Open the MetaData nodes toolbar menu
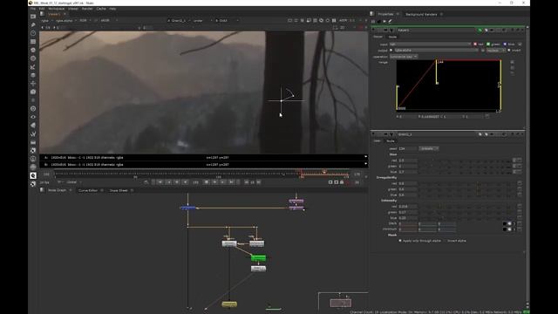Image resolution: width=558 pixels, height=314 pixels. click(x=33, y=126)
